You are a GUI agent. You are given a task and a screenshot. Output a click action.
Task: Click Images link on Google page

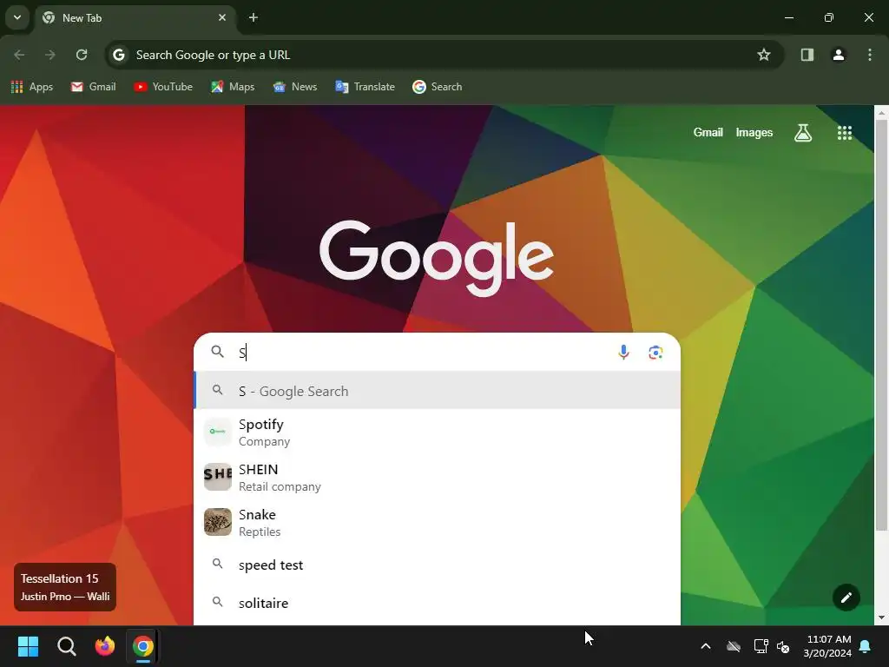tap(754, 133)
